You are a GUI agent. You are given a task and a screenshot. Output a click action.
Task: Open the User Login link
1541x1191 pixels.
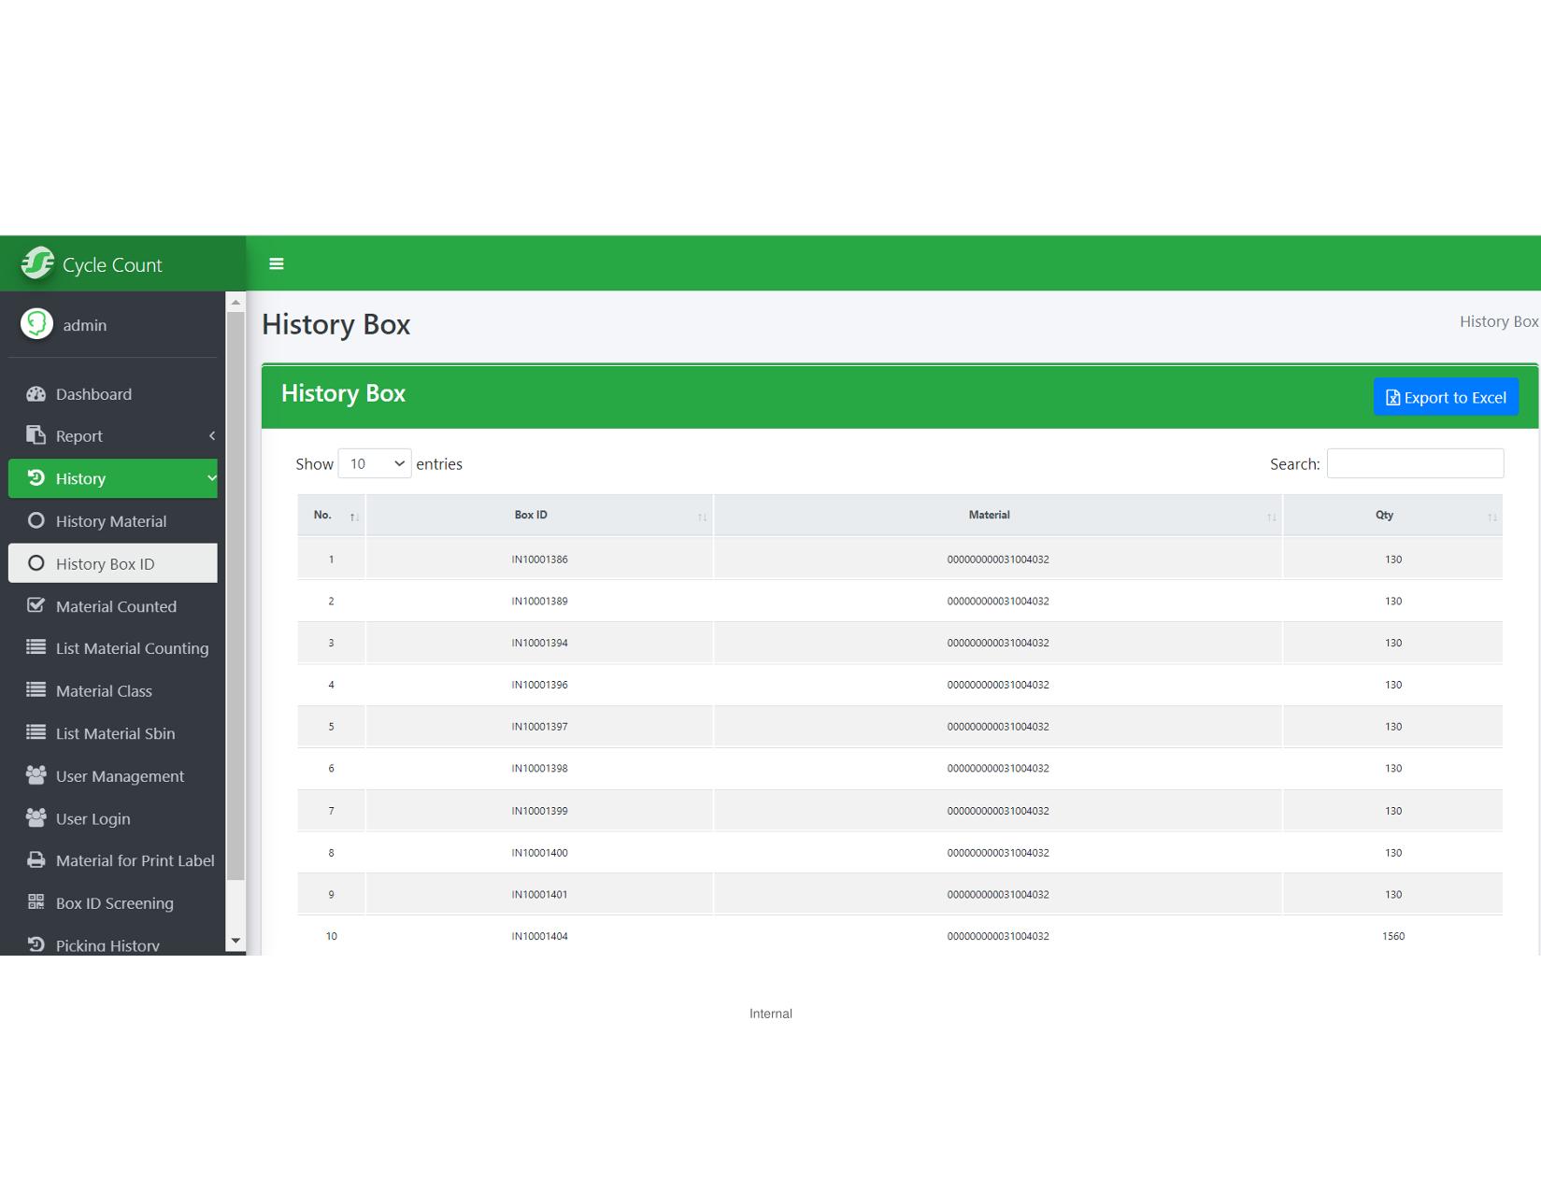click(93, 819)
